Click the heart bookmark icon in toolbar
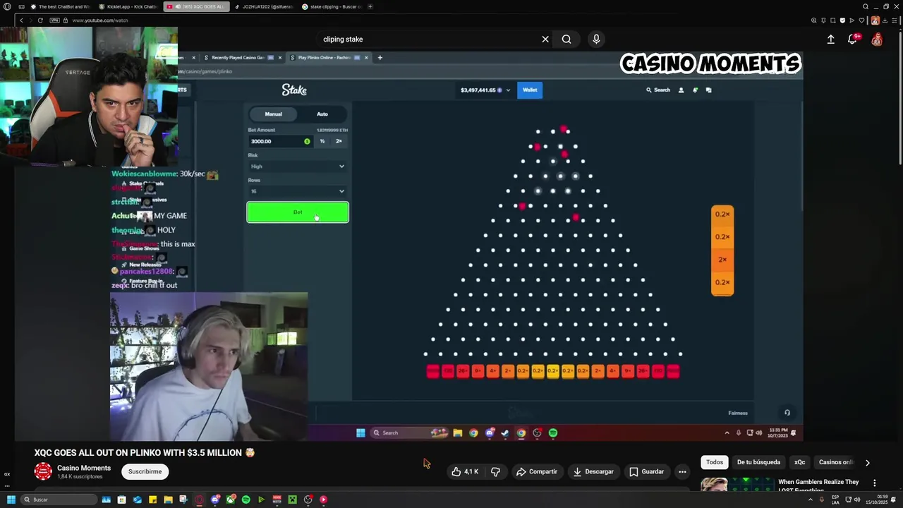 click(861, 20)
